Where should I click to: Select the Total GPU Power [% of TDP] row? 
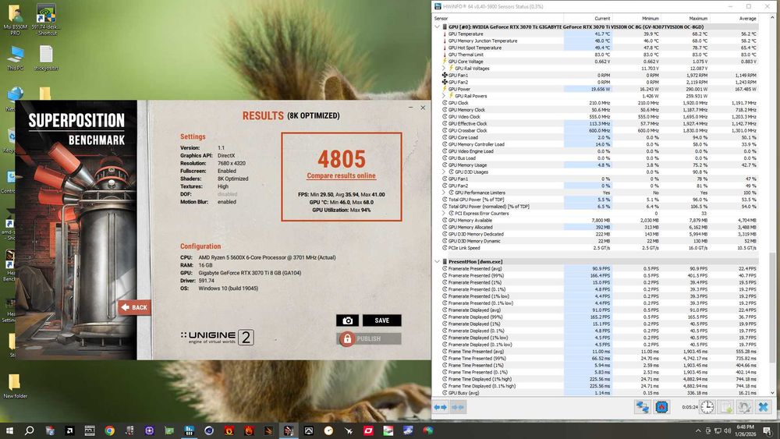[x=597, y=200]
